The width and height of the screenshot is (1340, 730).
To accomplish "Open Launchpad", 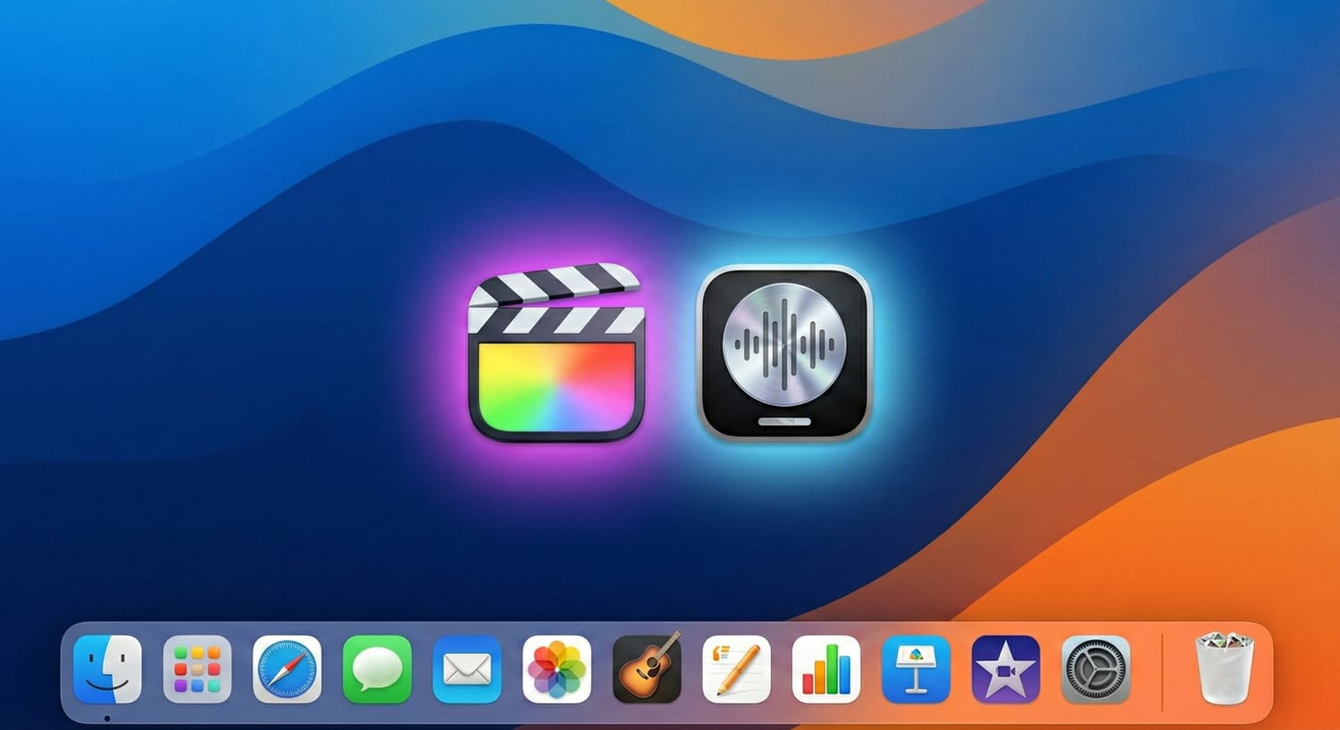I will (197, 669).
